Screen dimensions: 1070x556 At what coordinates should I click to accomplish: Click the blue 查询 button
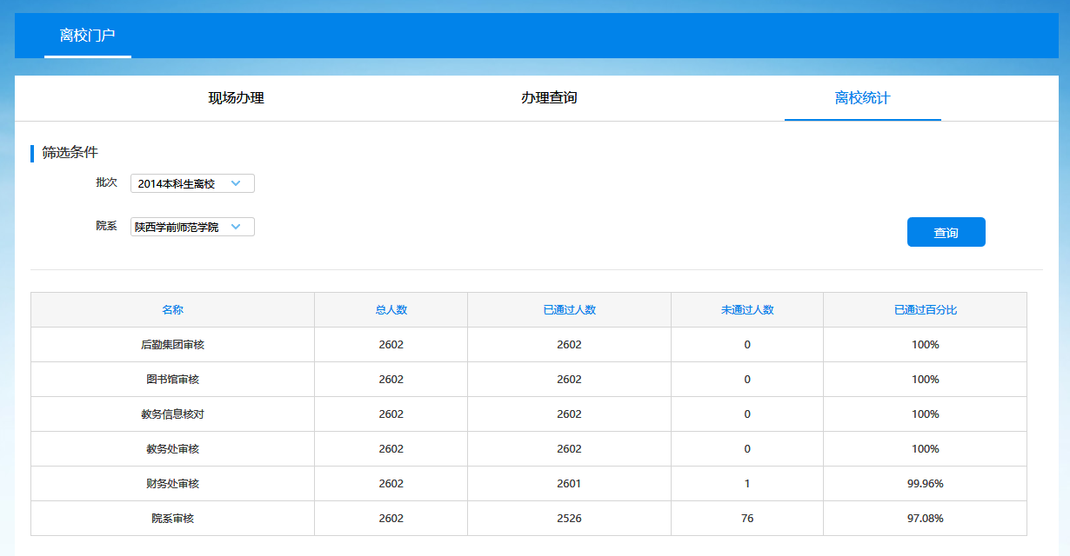pyautogui.click(x=946, y=233)
